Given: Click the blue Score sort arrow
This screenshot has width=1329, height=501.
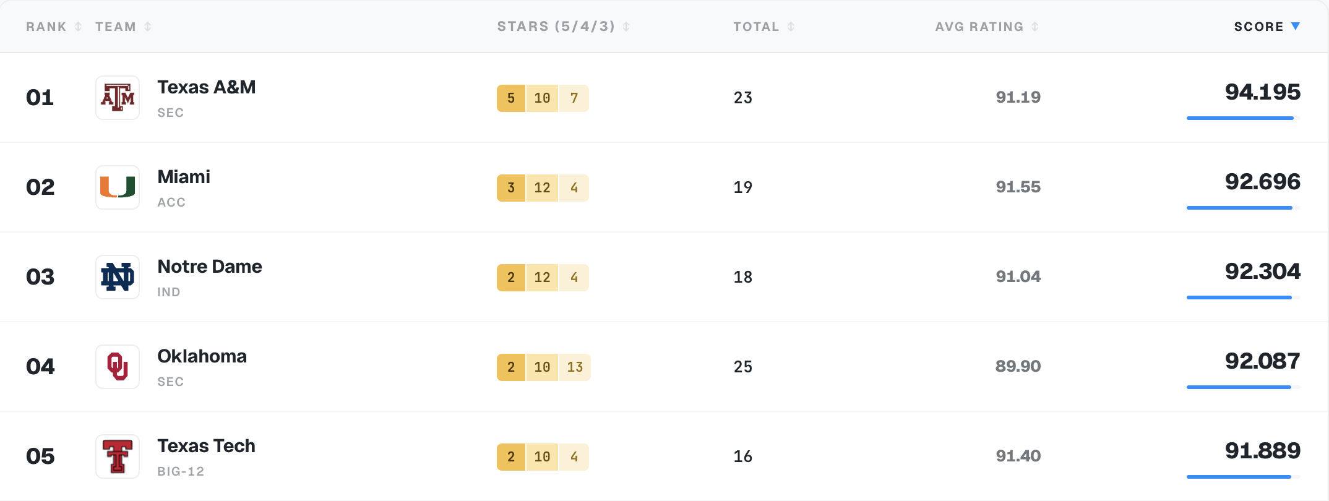Looking at the screenshot, I should 1296,27.
